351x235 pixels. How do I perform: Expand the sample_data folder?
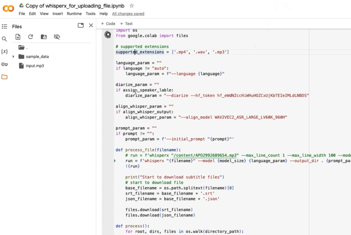[x=13, y=57]
